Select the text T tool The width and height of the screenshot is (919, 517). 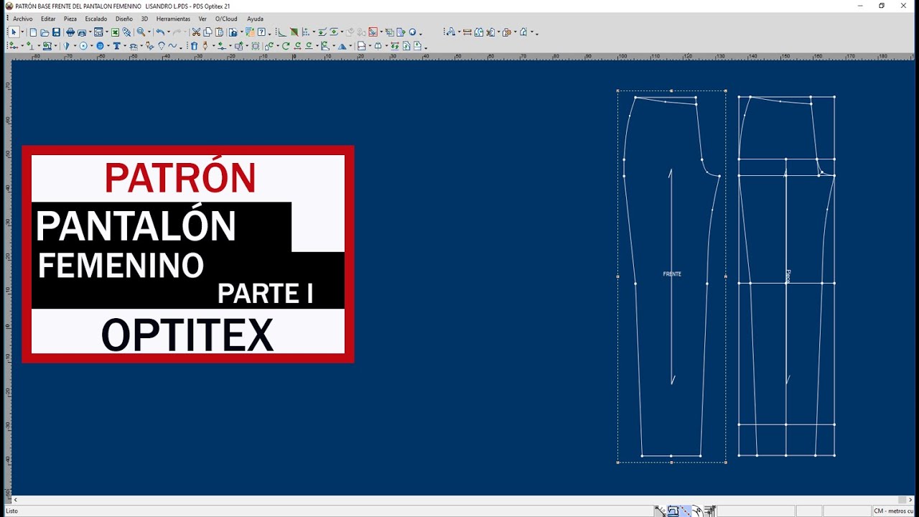pyautogui.click(x=116, y=46)
